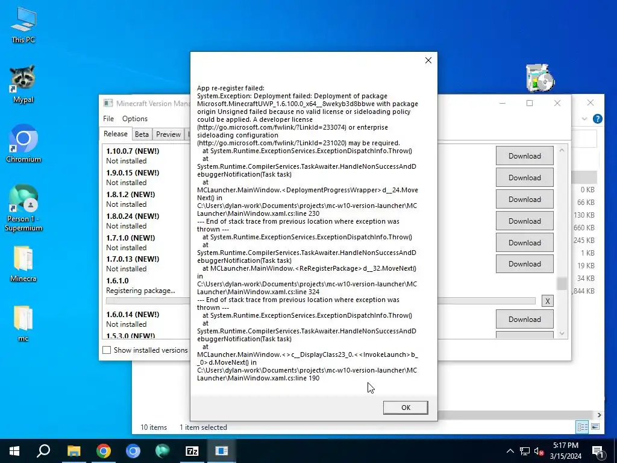Switch Explorer to details view

[583, 427]
